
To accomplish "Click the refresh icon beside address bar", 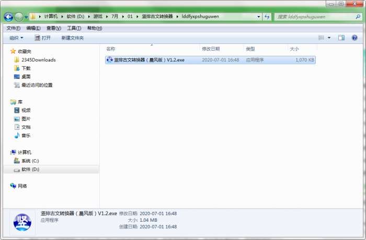I will point(267,17).
